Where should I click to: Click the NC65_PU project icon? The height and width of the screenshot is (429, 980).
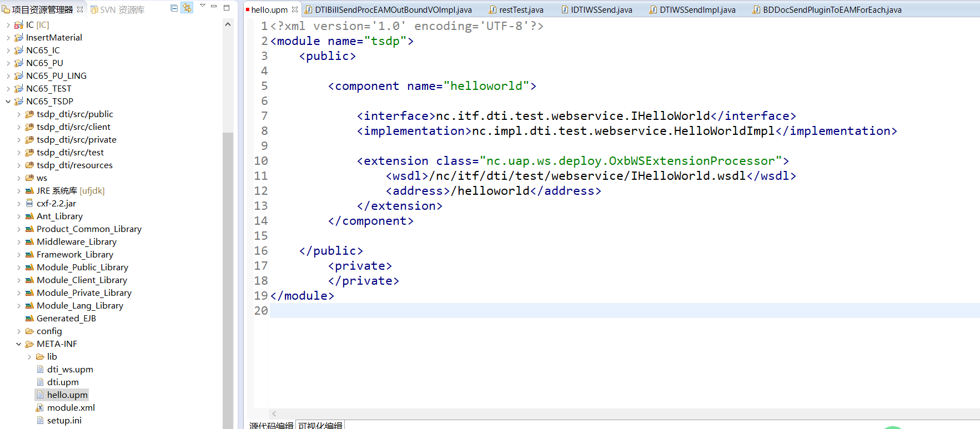point(19,63)
